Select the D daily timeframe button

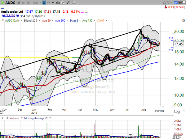[44, 2]
